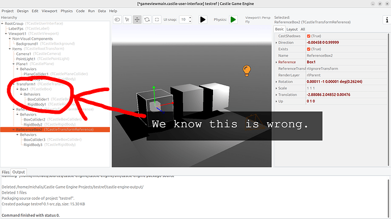Switch to the Layout properties tab
The image size is (391, 219).
point(292,29)
